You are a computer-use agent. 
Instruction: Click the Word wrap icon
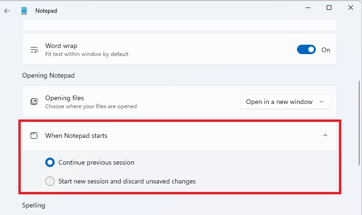pos(34,49)
